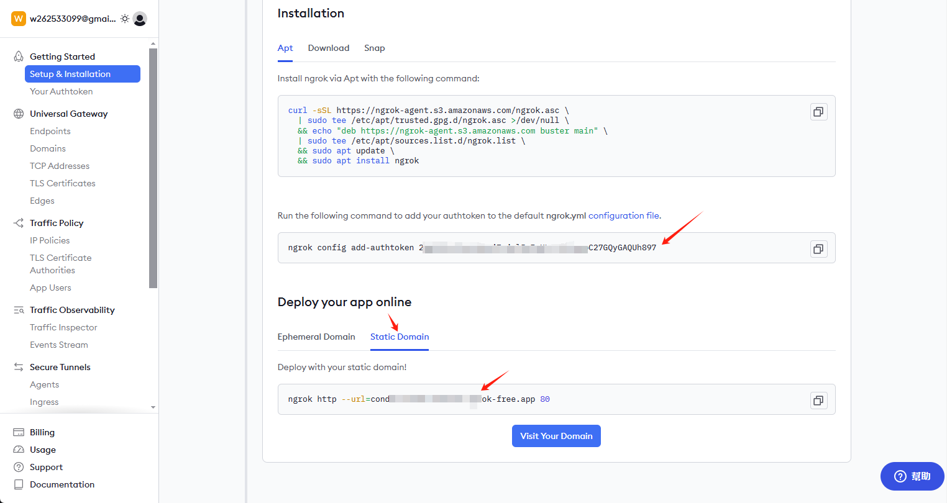Click the Traffic Policy branching icon
The height and width of the screenshot is (503, 947).
pyautogui.click(x=19, y=223)
